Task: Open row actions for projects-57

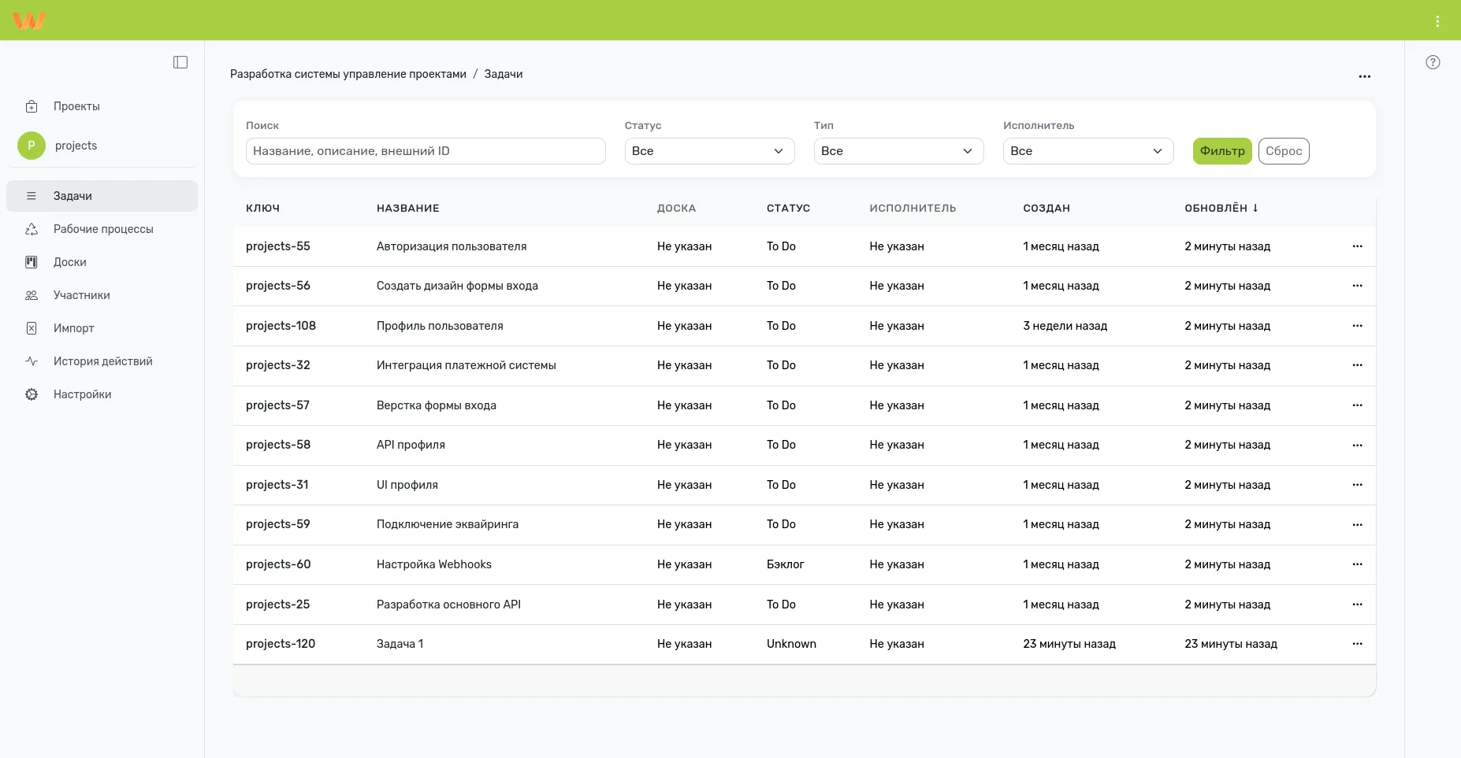Action: tap(1357, 405)
